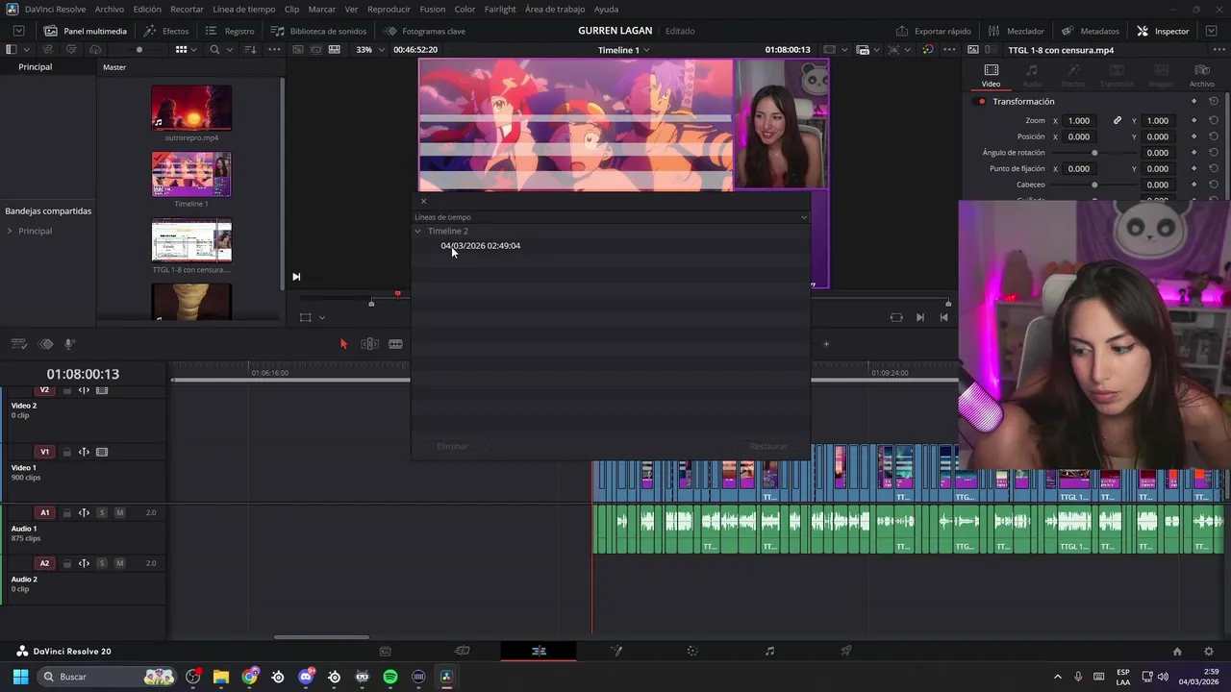
Task: Open top-left workspace layout dropdown
Action: (18, 31)
